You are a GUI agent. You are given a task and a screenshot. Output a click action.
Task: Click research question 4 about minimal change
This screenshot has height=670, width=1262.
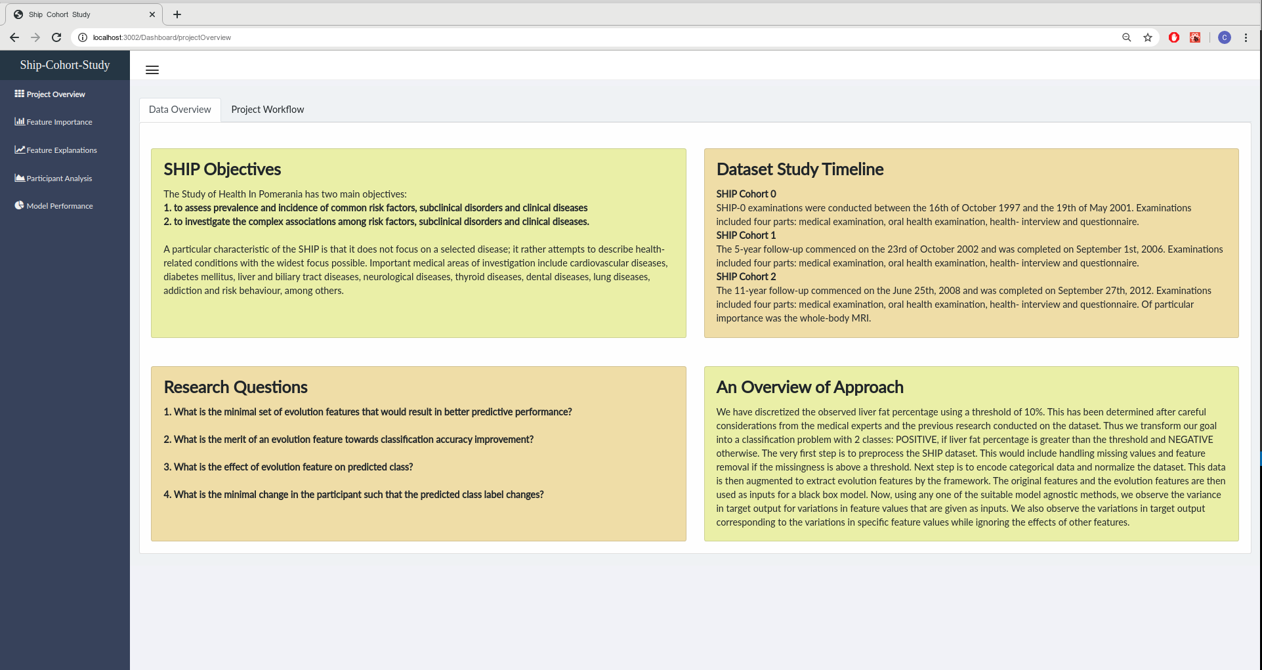pyautogui.click(x=354, y=495)
